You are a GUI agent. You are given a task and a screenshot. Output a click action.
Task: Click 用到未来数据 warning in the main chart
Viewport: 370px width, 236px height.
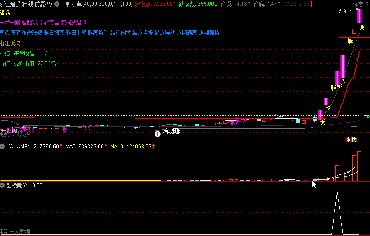click(15, 134)
